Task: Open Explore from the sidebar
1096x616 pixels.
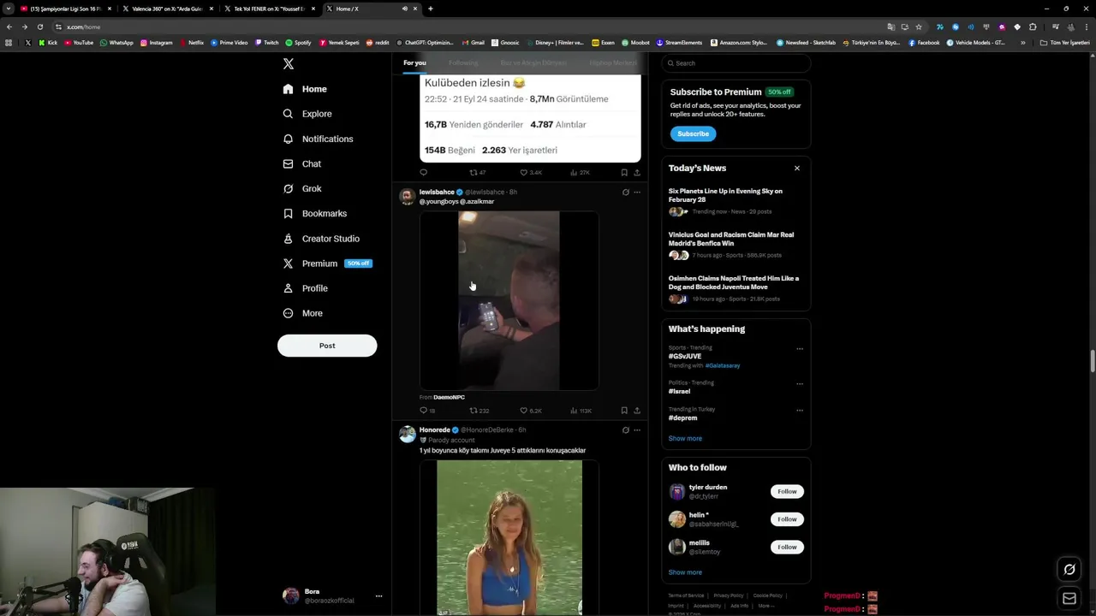Action: tap(307, 114)
